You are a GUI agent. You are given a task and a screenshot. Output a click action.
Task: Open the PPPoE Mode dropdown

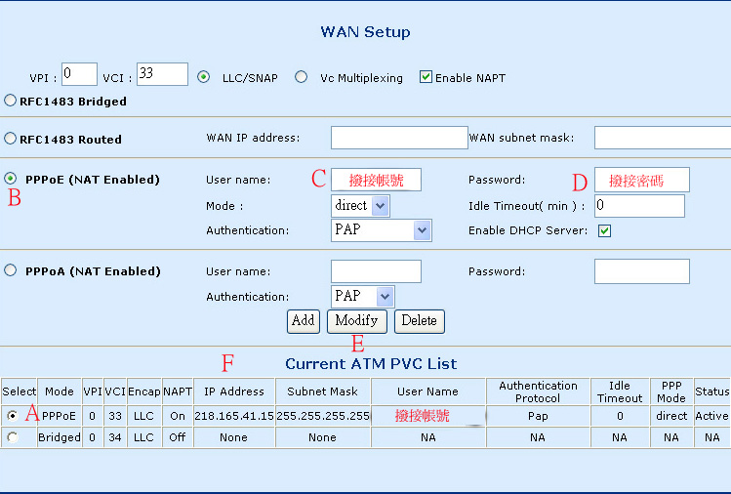360,205
